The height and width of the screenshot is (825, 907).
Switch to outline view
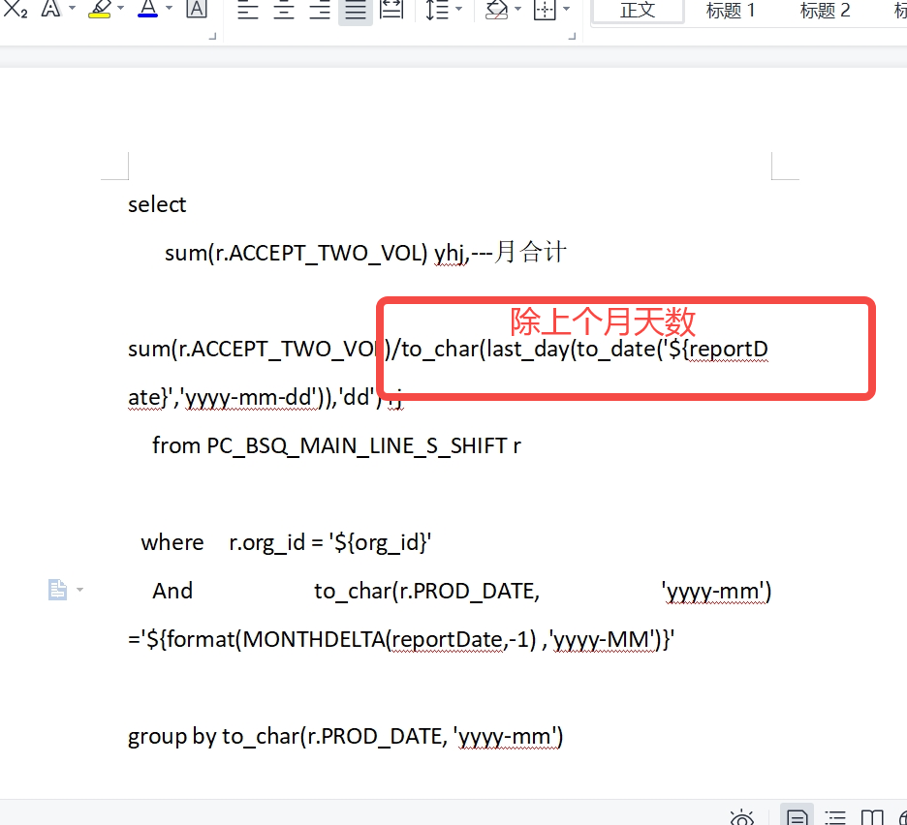[835, 817]
